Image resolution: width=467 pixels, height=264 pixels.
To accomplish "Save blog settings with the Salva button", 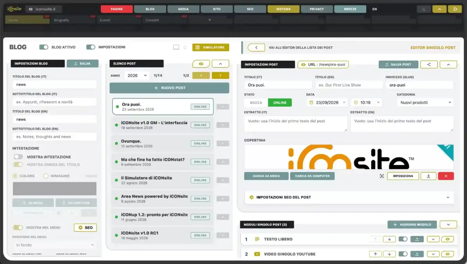I will click(x=83, y=64).
